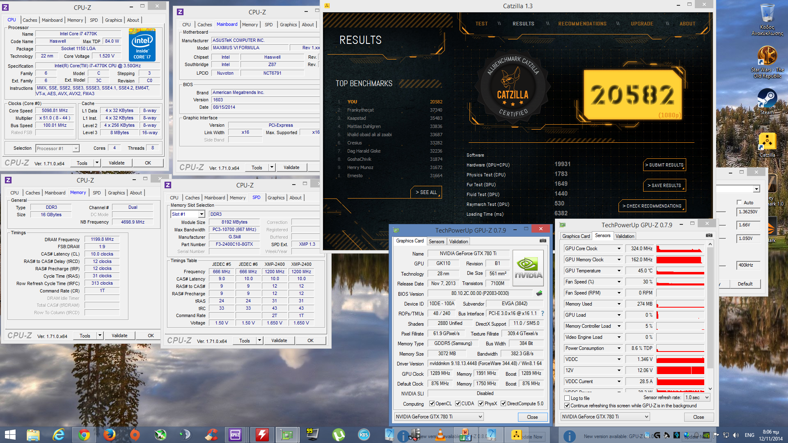Switch to GPU-Z green card taskbar icon
788x443 pixels.
(287, 435)
